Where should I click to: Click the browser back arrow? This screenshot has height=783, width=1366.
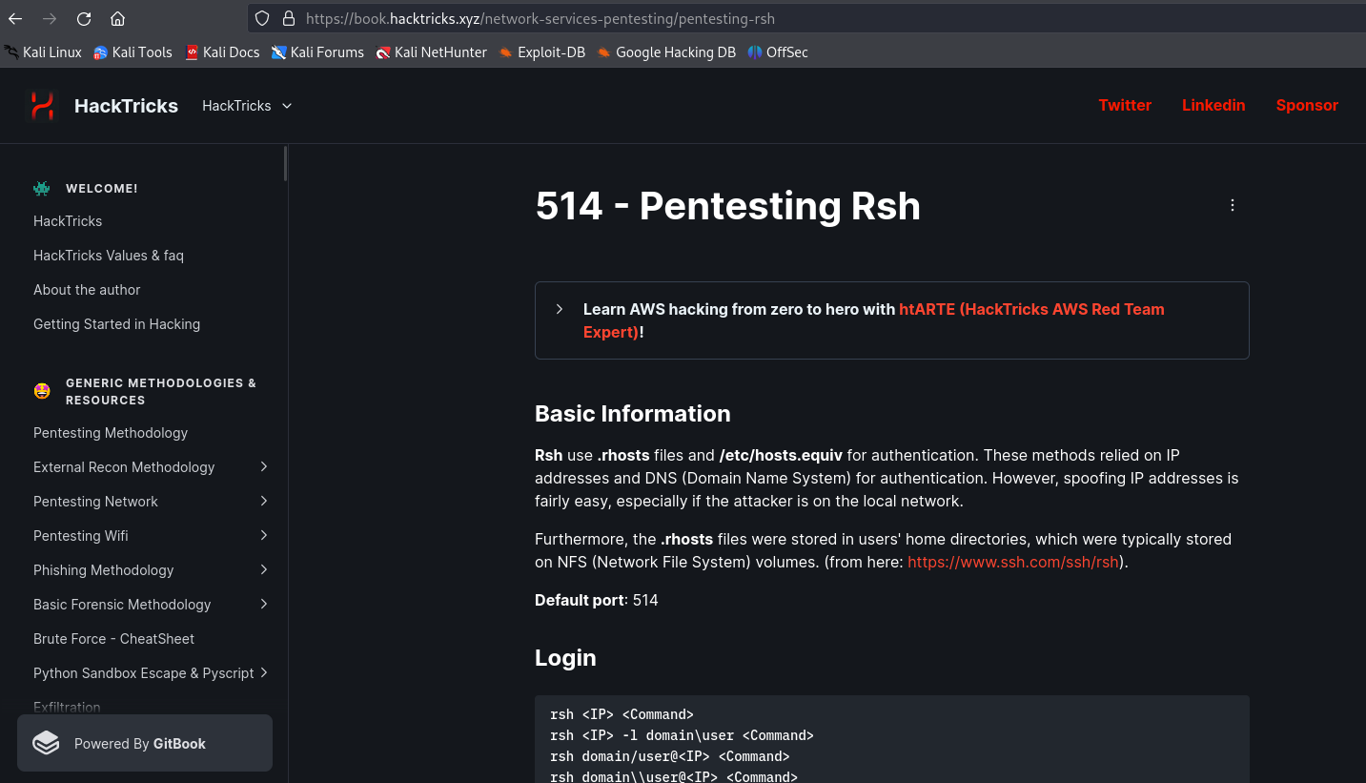tap(15, 18)
